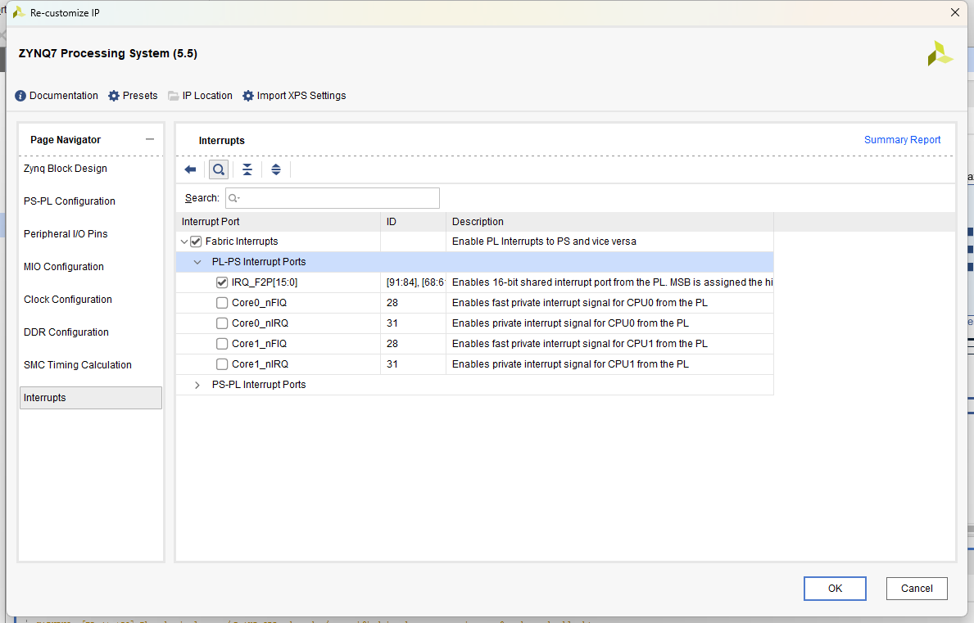Collapse the PL-PS Interrupt Ports chevron
Screen dimensions: 974x623
197,262
